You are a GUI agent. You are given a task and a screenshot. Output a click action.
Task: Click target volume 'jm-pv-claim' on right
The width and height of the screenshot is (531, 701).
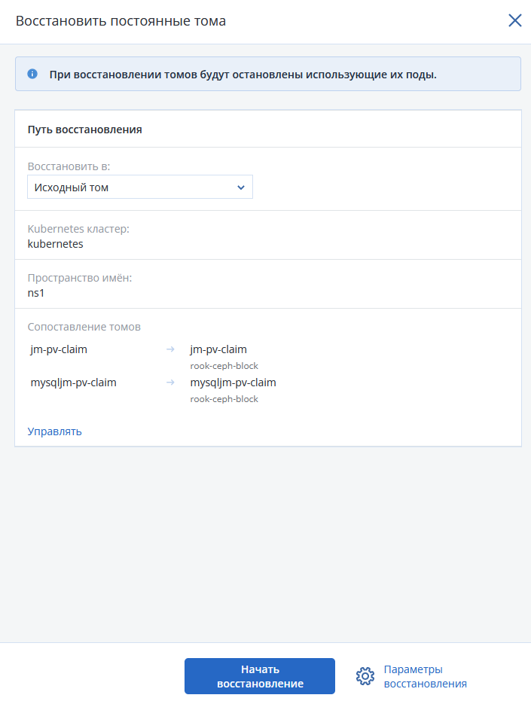[x=218, y=349]
